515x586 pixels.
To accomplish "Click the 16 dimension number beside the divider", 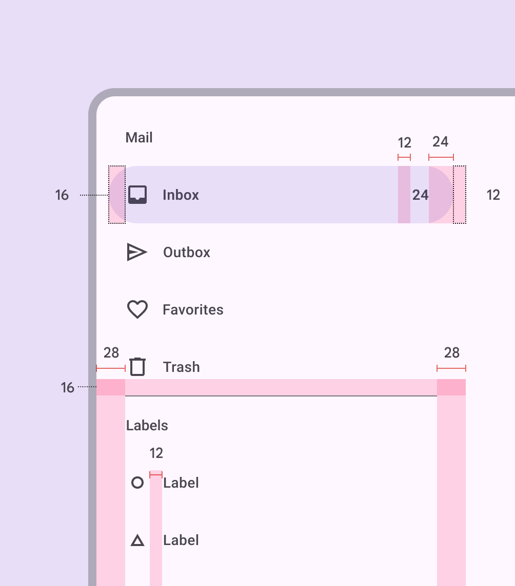I will pos(68,388).
